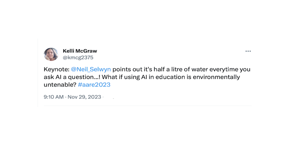Click the word Keynote: in the tweet
The width and height of the screenshot is (287, 152).
[57, 69]
